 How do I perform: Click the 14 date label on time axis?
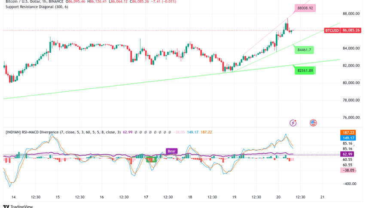[14, 197]
